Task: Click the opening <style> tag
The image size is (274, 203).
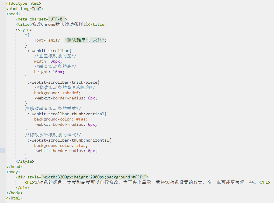Action: pyautogui.click(x=24, y=30)
